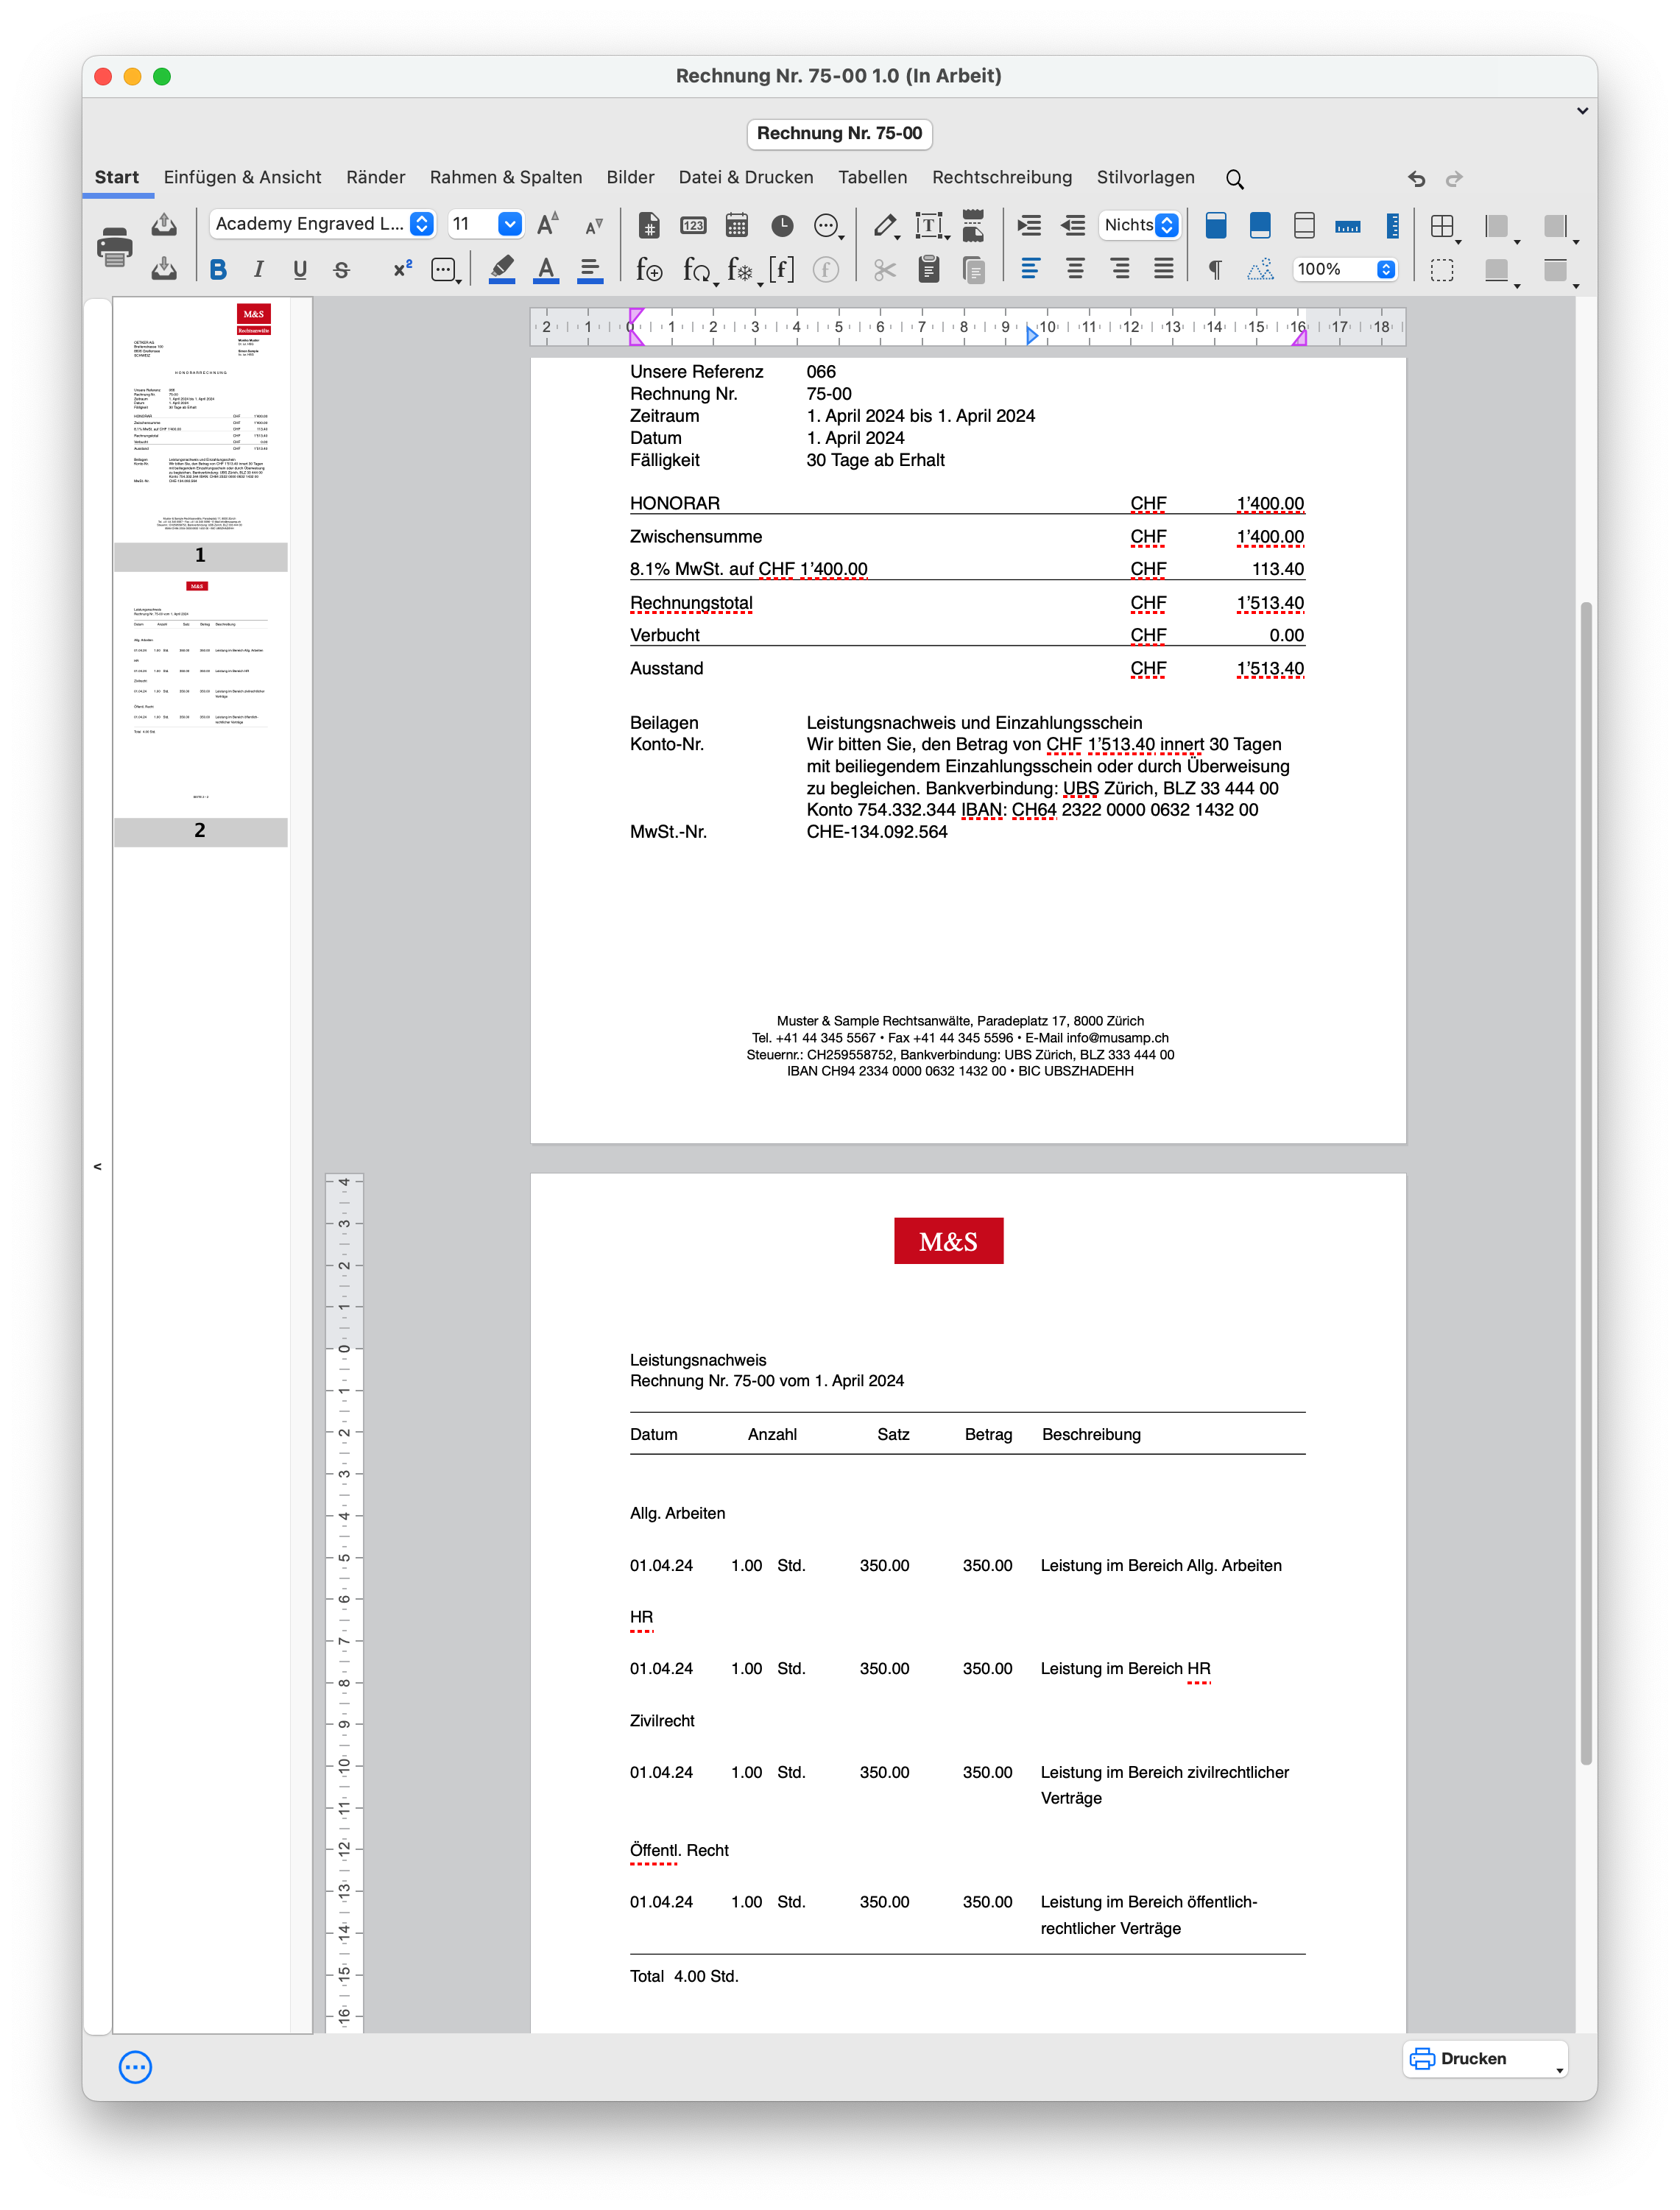Expand the pencil edit dropdown
The height and width of the screenshot is (2210, 1680).
pyautogui.click(x=886, y=226)
